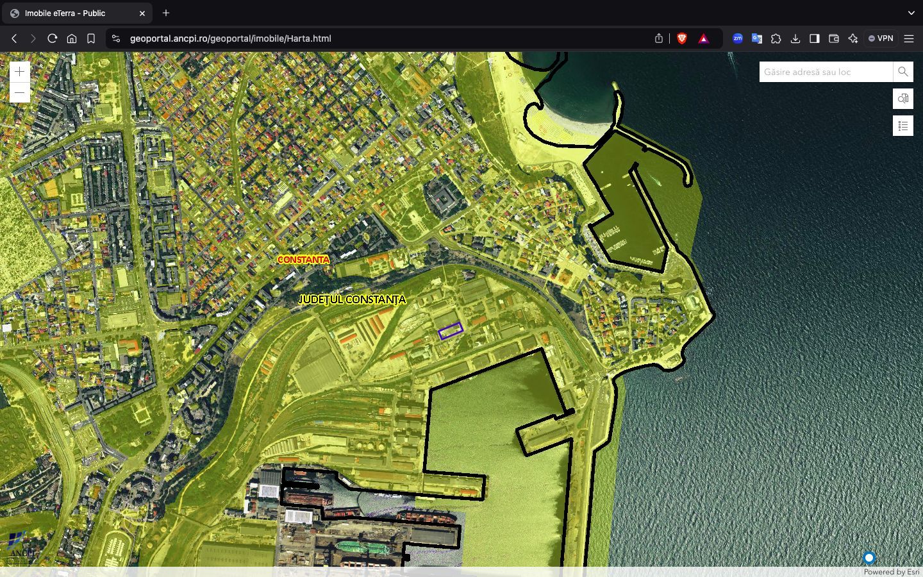This screenshot has height=577, width=923.
Task: Click the address search magnifier button
Action: click(902, 72)
